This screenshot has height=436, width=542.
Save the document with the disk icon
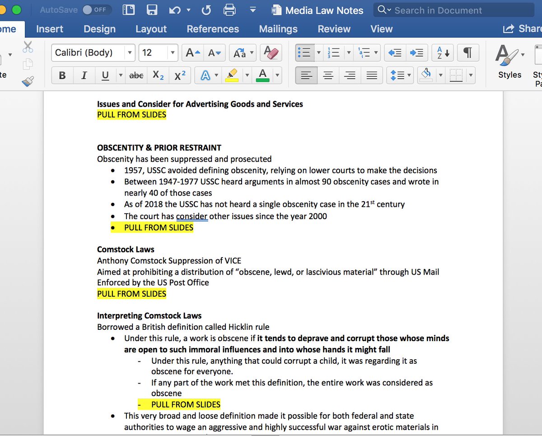pos(152,10)
